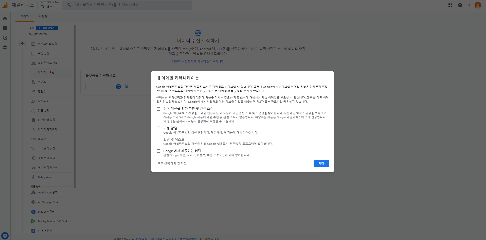Click the property column scrollbar
The width and height of the screenshot is (486, 240).
click(x=75, y=106)
